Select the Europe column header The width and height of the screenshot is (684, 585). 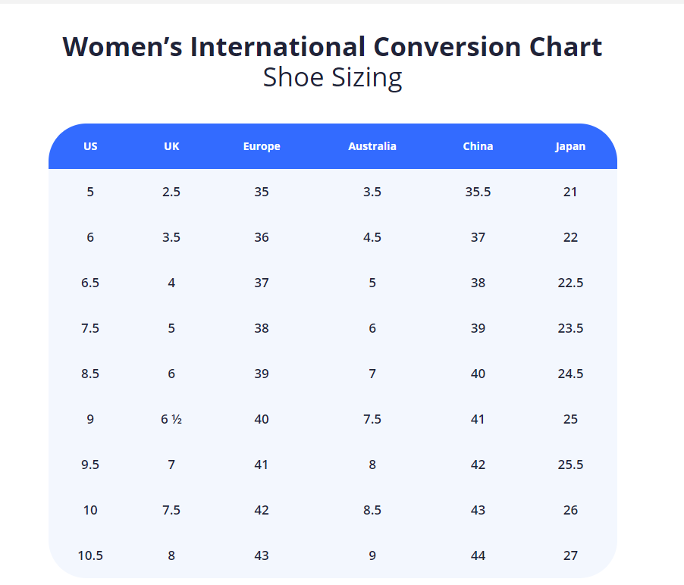262,146
